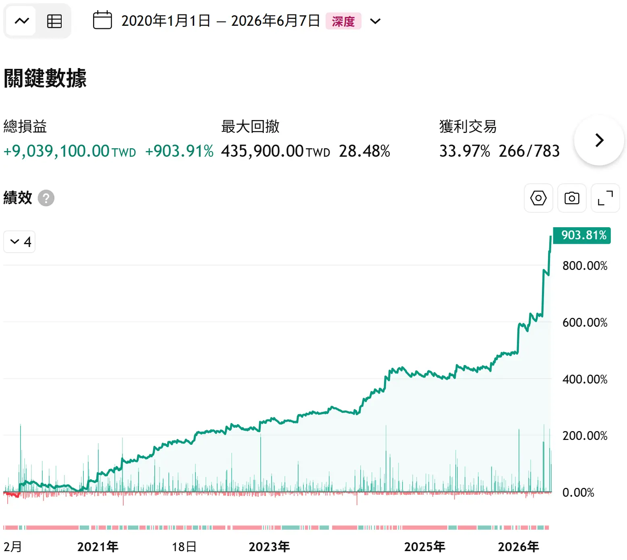Click the 獲利交易 label
This screenshot has height=560, width=627.
click(x=468, y=127)
